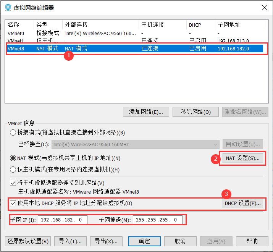Toggle 使用本地 DHCP 服务 checkbox

click(x=13, y=203)
